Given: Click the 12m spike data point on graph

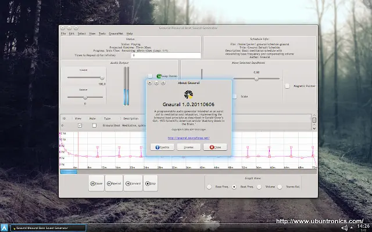Looking at the screenshot, I should click(x=98, y=147).
